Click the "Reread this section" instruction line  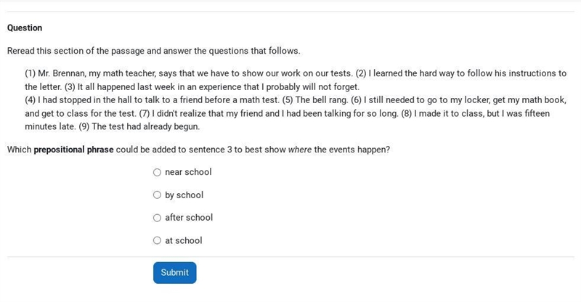[x=154, y=51]
